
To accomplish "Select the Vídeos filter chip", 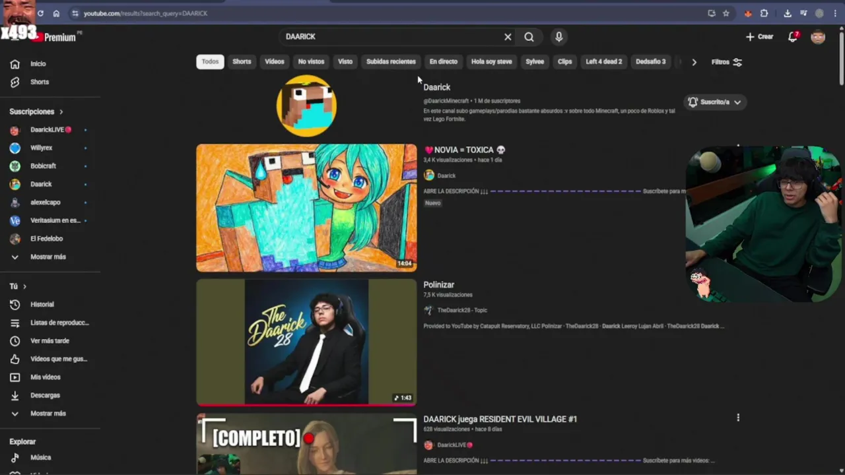I will pyautogui.click(x=275, y=61).
